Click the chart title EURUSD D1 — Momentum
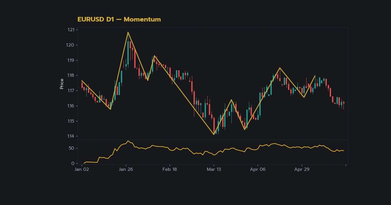Image resolution: width=391 pixels, height=205 pixels. (x=119, y=20)
